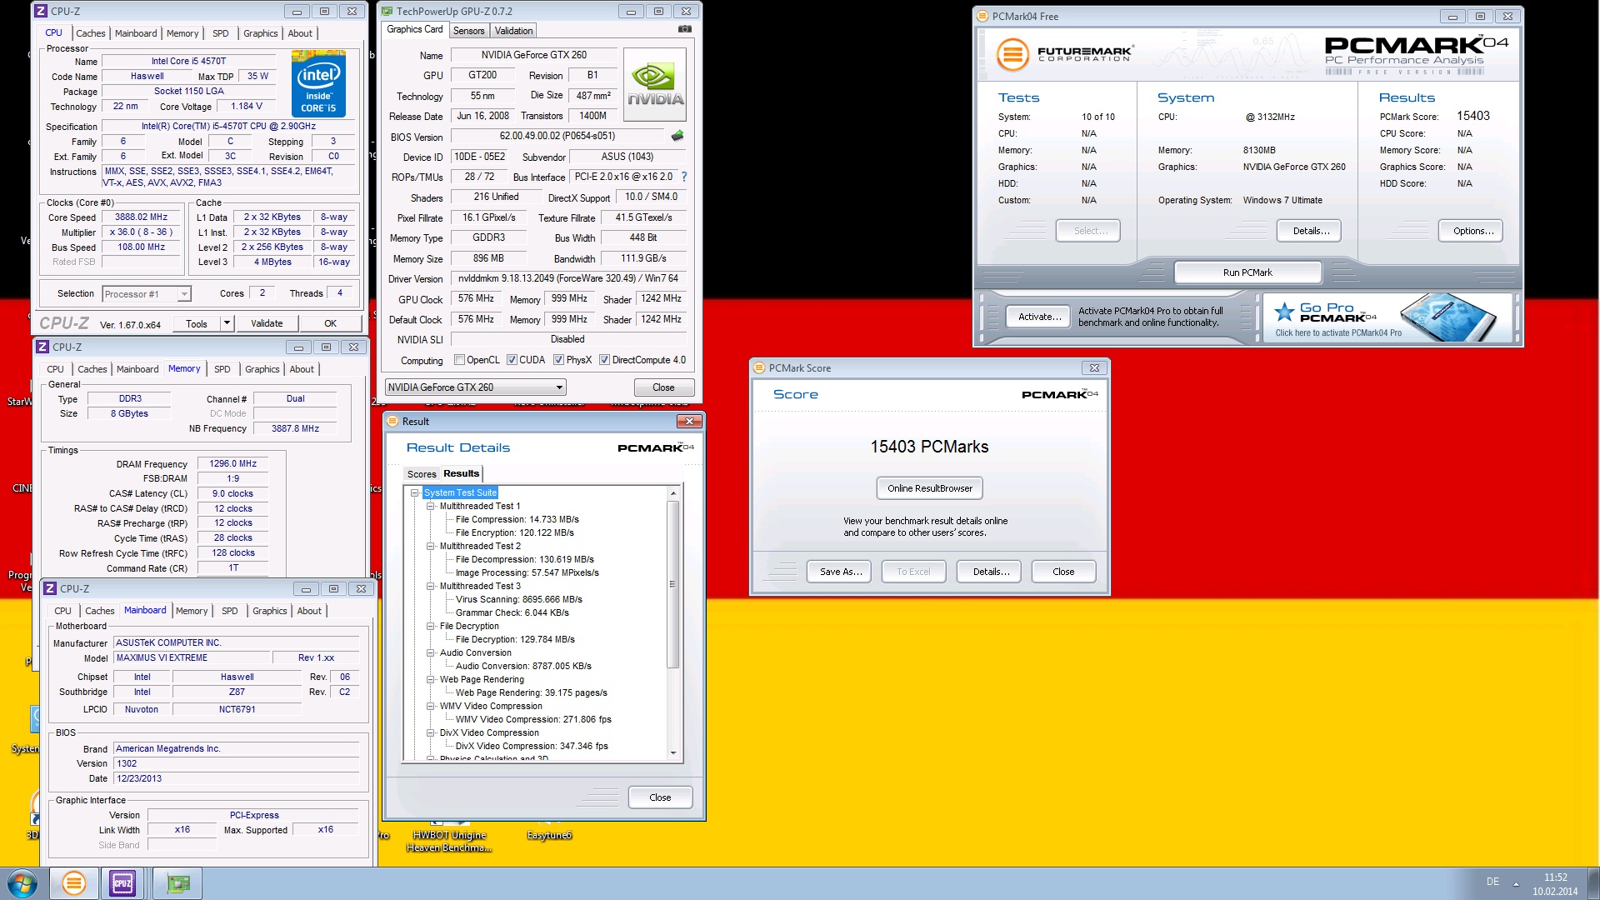Open the NVIDIA GeForce GTX 260 GPU dropdown
Viewport: 1600px width, 900px height.
tap(476, 387)
